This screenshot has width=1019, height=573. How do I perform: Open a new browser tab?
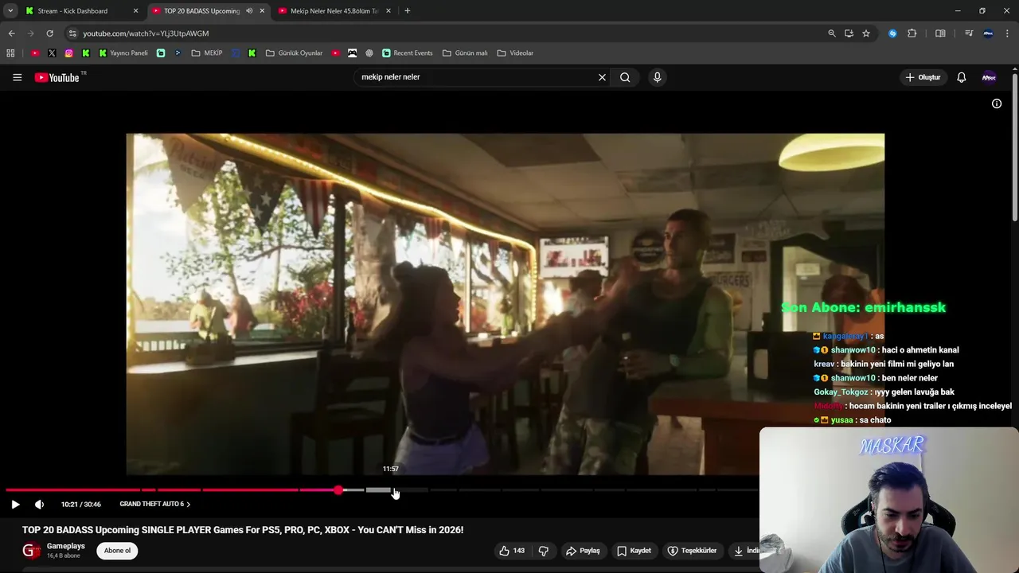coord(407,11)
